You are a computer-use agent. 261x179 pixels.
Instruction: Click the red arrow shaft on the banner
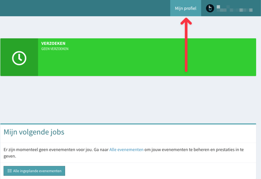[x=186, y=55]
